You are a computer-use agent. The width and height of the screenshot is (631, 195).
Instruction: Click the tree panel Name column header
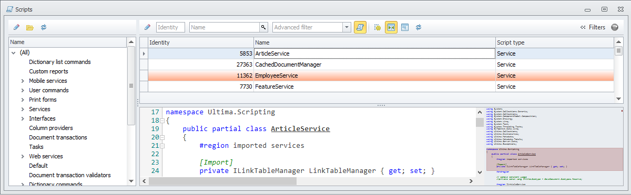68,42
